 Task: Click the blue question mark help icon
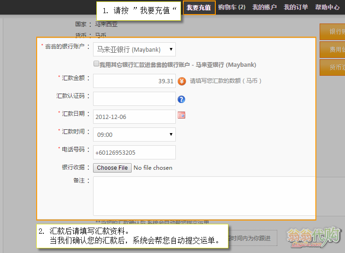coord(181,99)
